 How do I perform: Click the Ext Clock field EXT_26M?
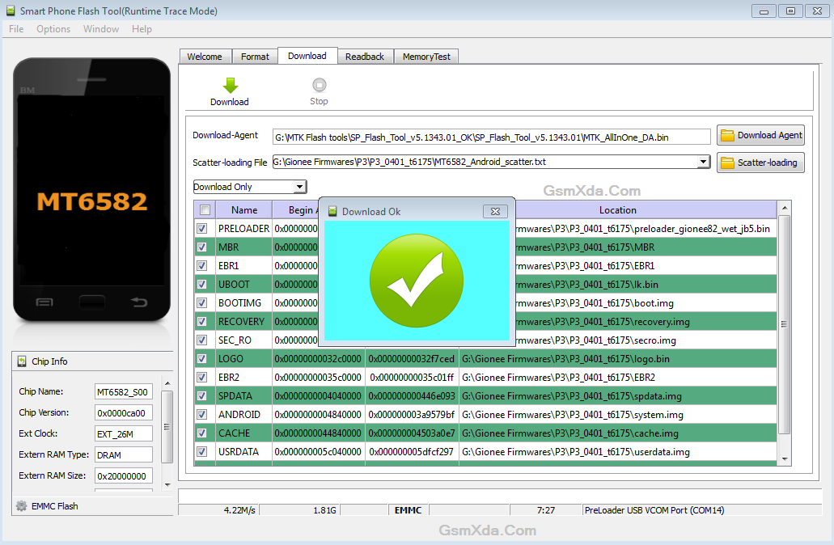click(124, 434)
